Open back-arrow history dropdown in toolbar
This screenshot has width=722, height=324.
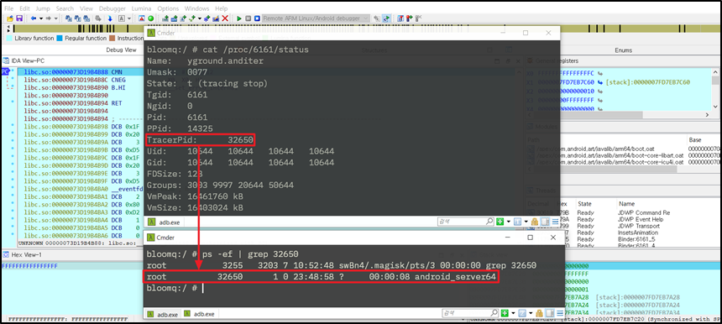[41, 18]
